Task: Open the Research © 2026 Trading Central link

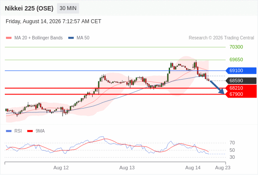Action: tap(221, 38)
